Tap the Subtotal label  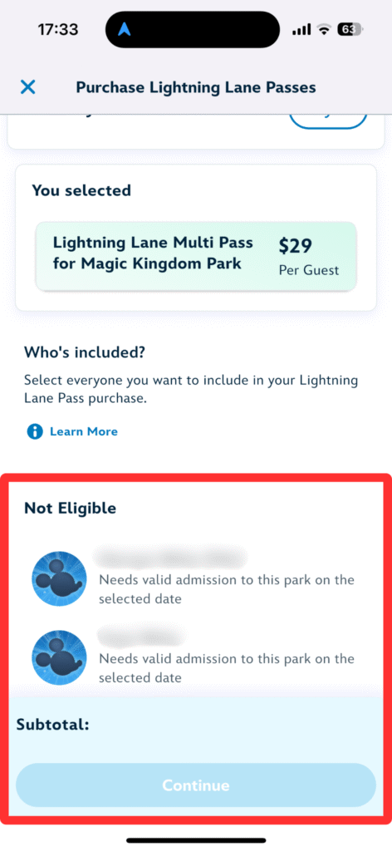coord(52,725)
